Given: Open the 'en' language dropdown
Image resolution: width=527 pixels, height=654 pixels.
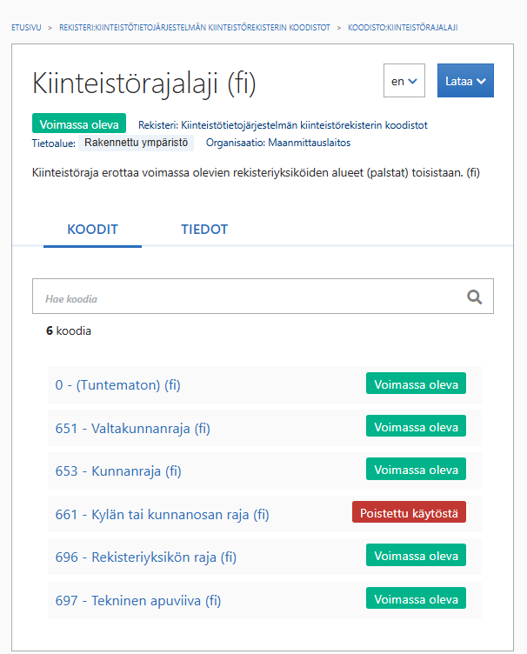Looking at the screenshot, I should tap(404, 81).
